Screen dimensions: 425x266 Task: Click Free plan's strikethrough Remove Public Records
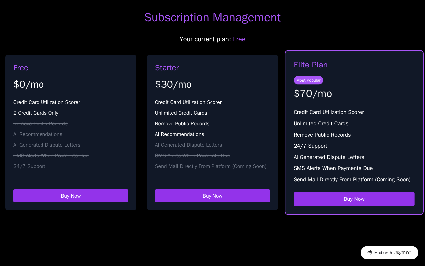[41, 124]
